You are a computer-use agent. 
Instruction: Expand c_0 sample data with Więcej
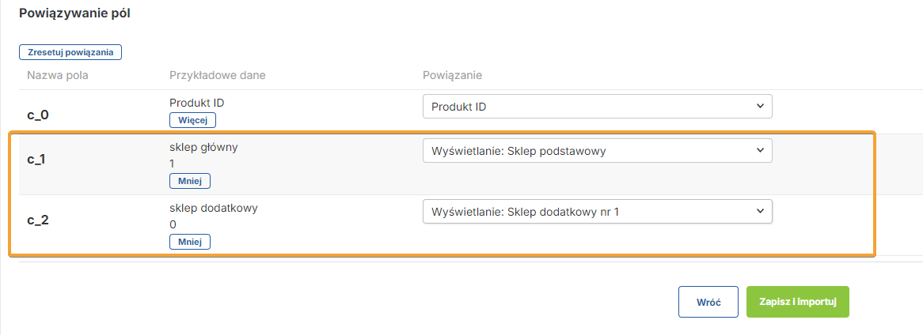coord(192,120)
